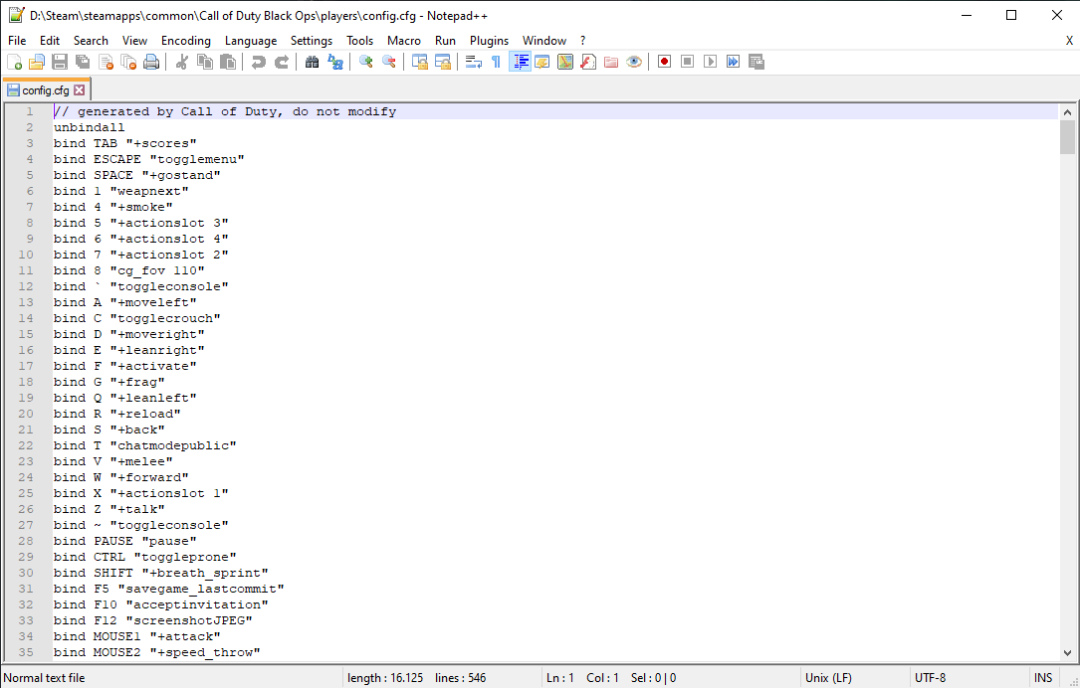Click the scrollbar up arrow
Viewport: 1080px width, 688px height.
coord(1067,112)
